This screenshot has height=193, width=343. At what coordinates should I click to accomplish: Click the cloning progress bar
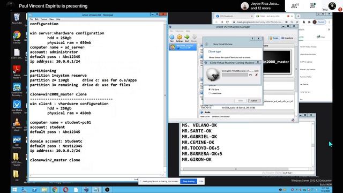[x=235, y=75]
